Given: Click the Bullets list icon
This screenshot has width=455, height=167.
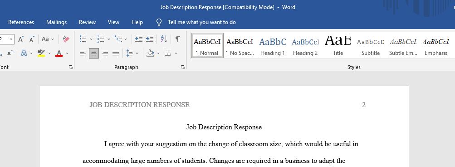Looking at the screenshot, I should [x=83, y=39].
